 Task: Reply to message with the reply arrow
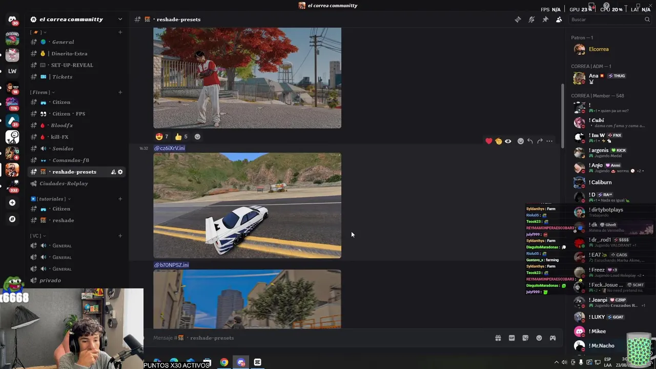point(530,141)
